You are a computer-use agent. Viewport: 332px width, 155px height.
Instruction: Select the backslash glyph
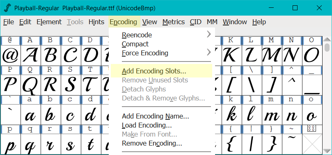pos(252,85)
